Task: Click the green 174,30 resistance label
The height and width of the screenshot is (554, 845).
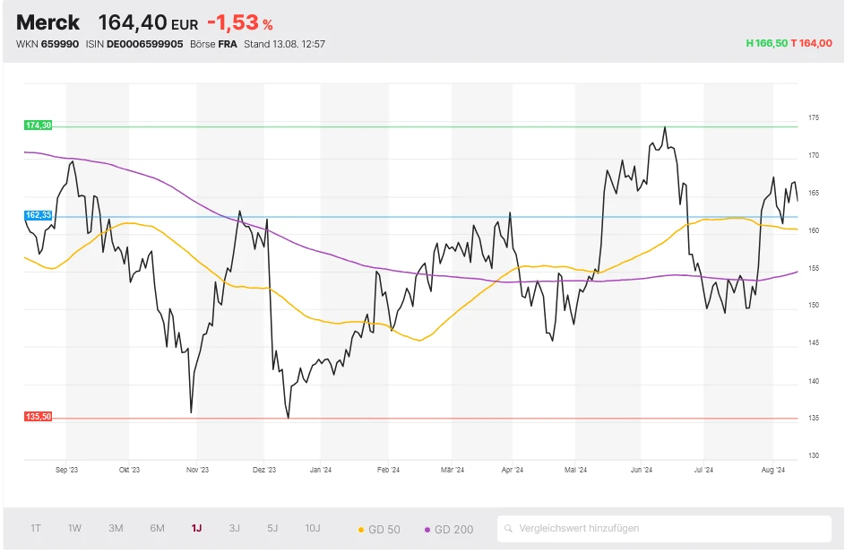Action: (x=39, y=126)
